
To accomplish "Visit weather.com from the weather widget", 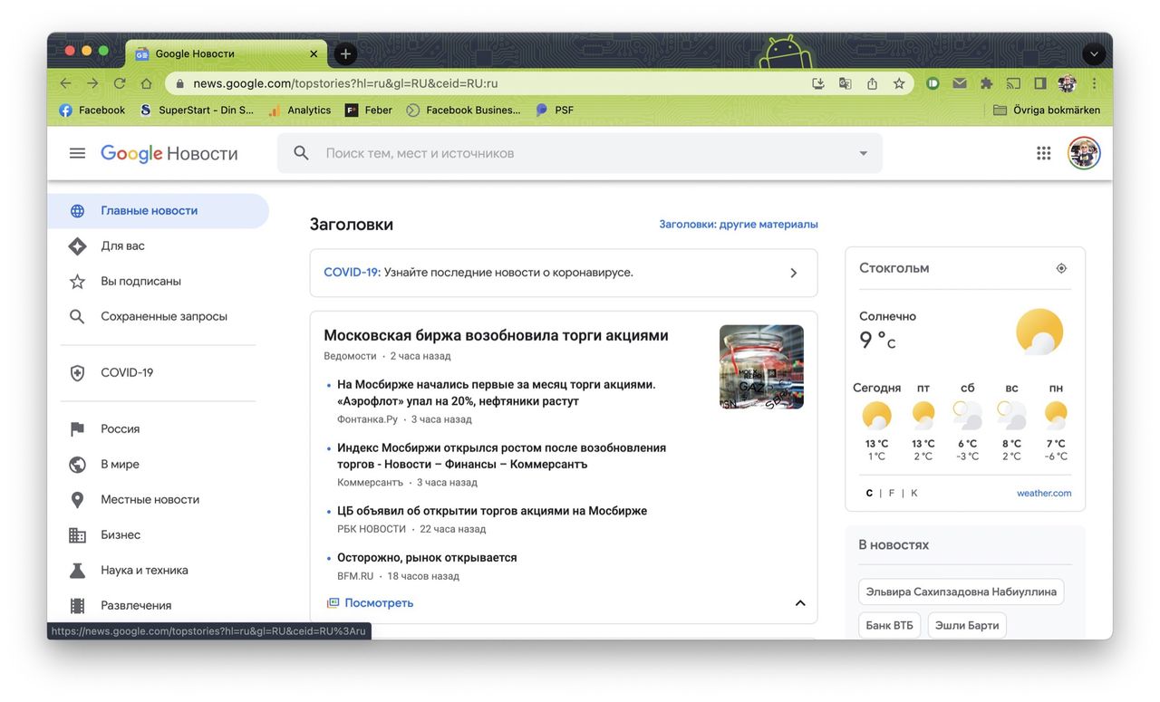I will click(1042, 493).
